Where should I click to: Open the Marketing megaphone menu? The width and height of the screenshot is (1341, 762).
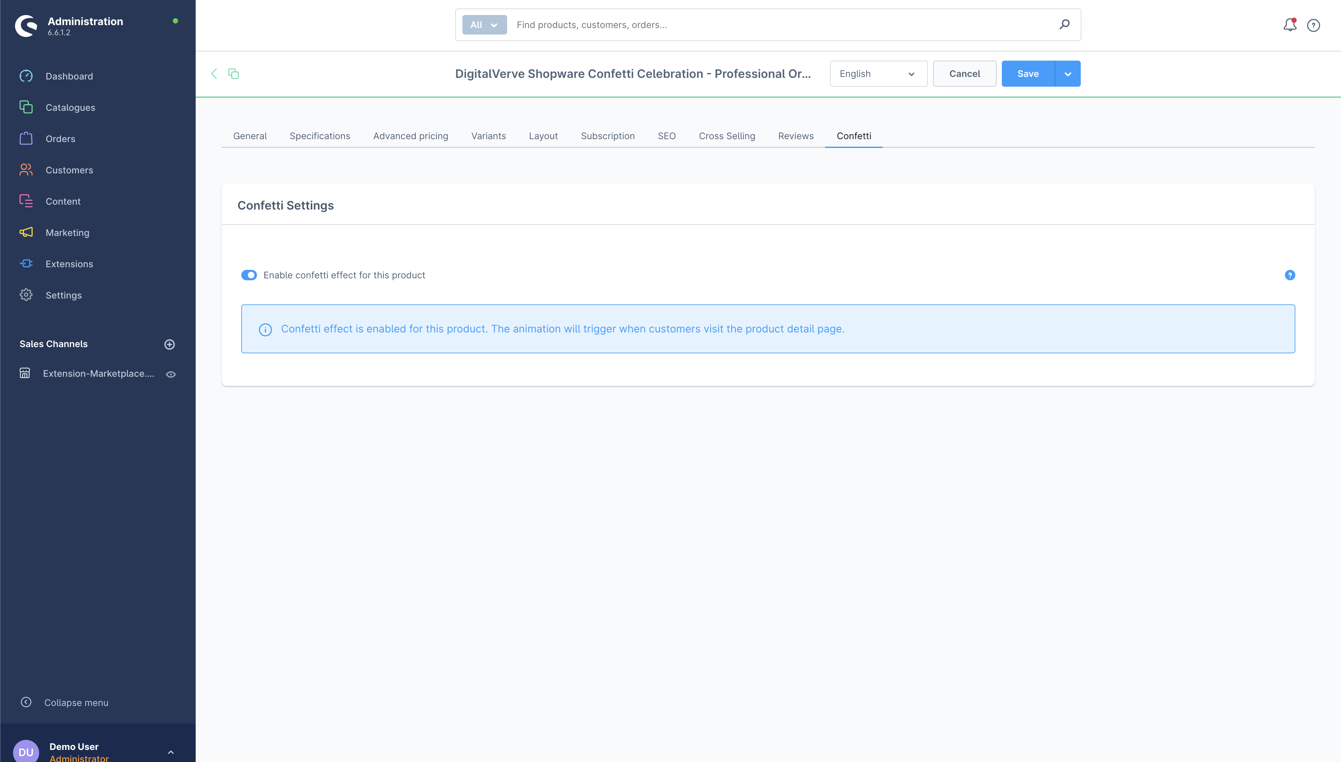(x=67, y=232)
